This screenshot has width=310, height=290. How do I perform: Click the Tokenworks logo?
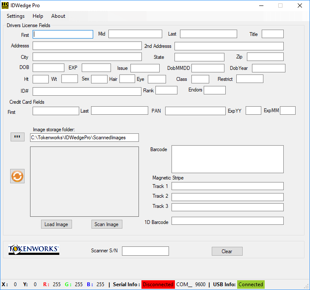click(x=33, y=250)
